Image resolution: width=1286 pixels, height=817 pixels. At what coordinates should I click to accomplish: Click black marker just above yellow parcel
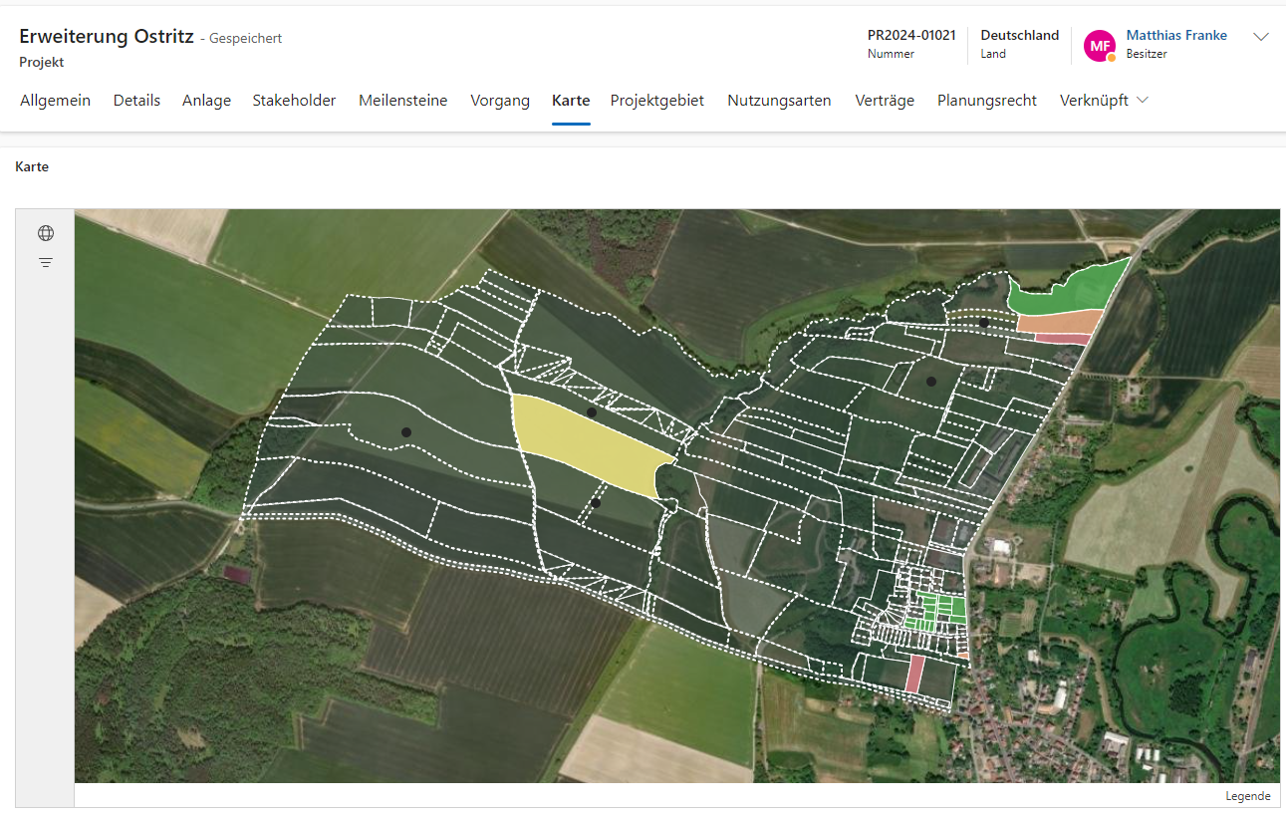tap(592, 411)
